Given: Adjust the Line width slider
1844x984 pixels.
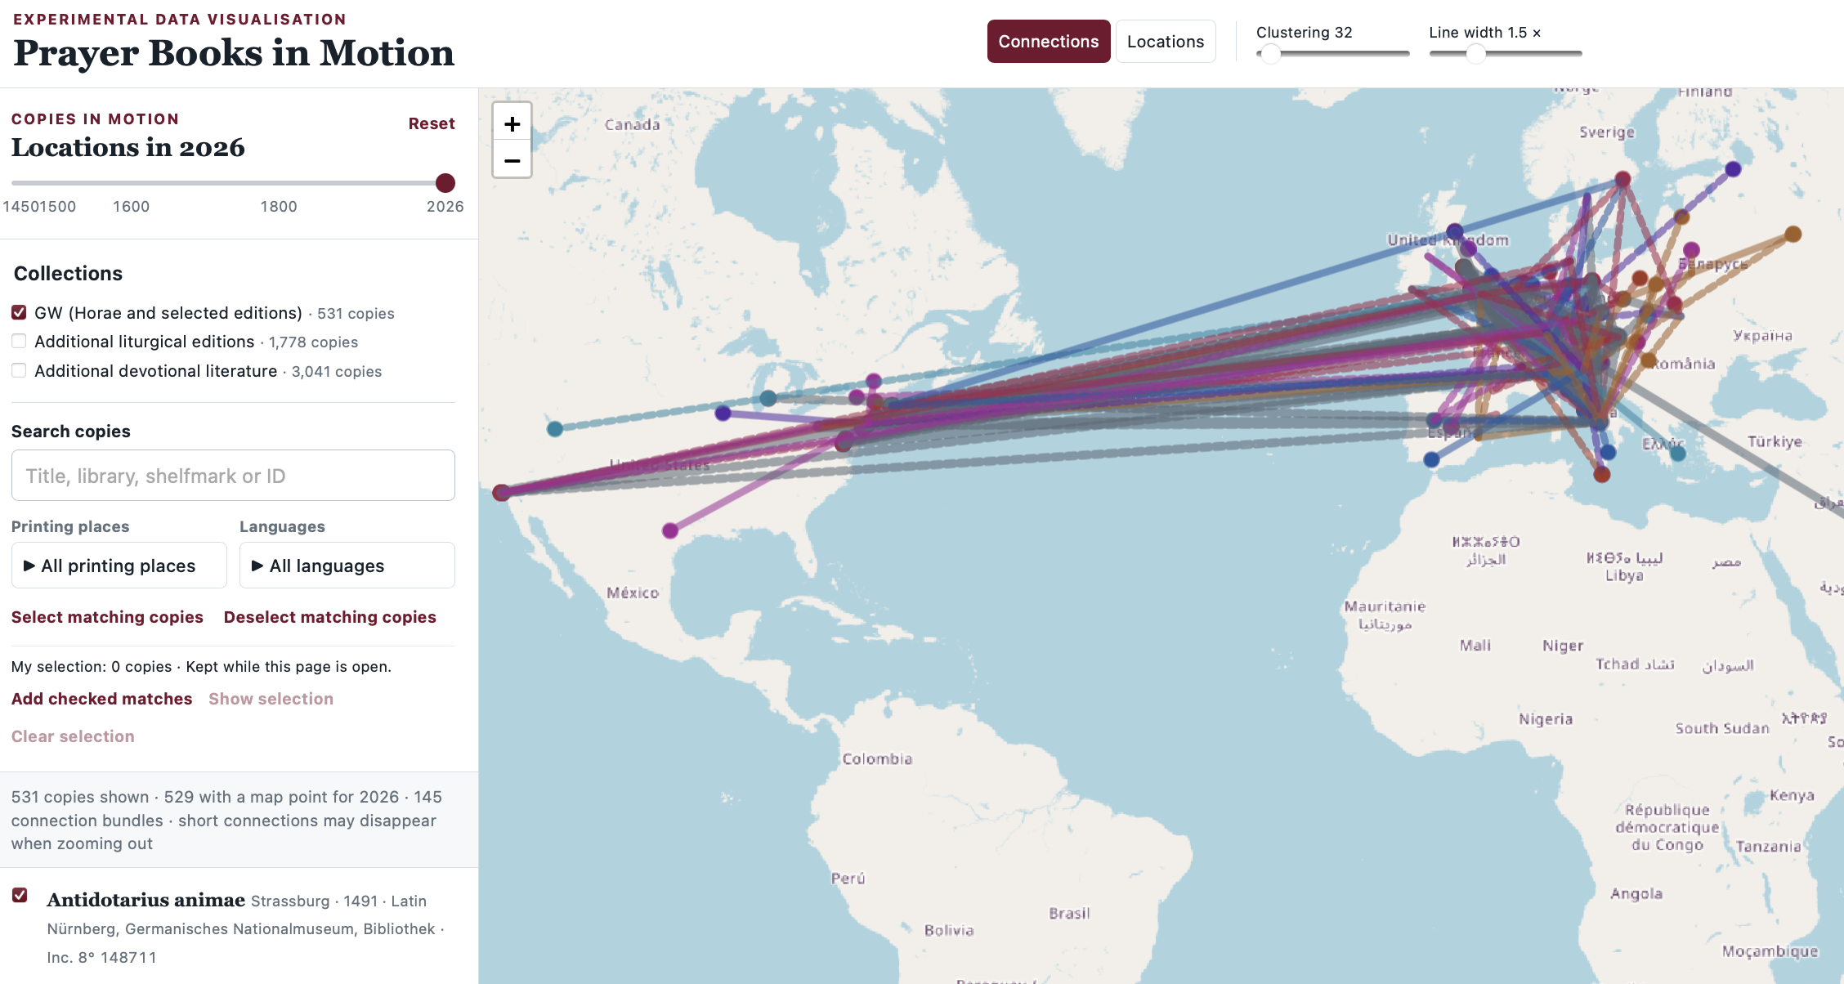Looking at the screenshot, I should tap(1506, 54).
